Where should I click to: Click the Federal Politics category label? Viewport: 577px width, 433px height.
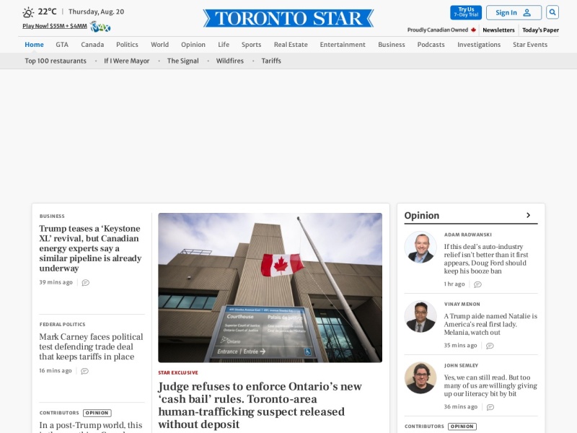pos(62,324)
